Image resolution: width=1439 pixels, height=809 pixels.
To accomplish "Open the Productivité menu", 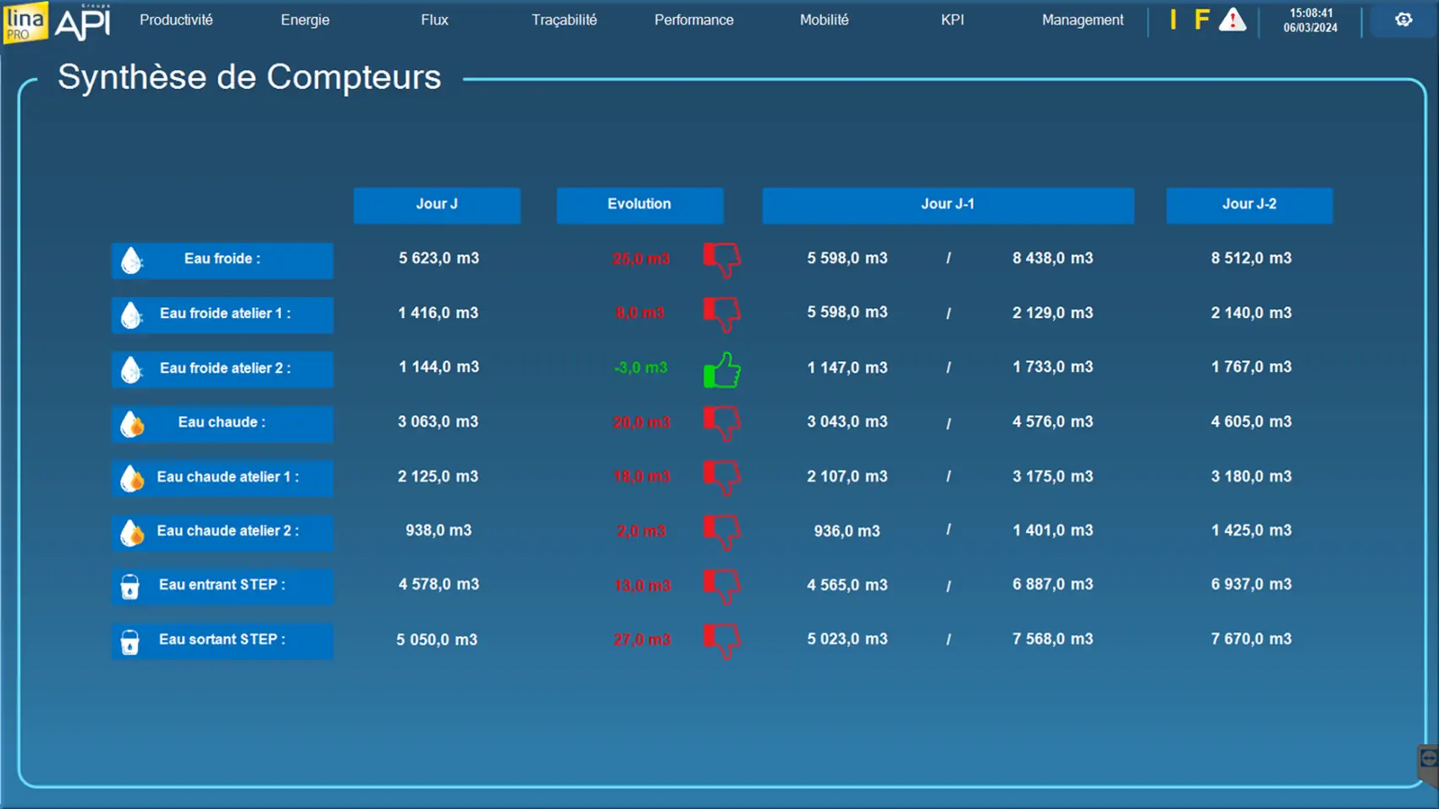I will click(x=176, y=19).
